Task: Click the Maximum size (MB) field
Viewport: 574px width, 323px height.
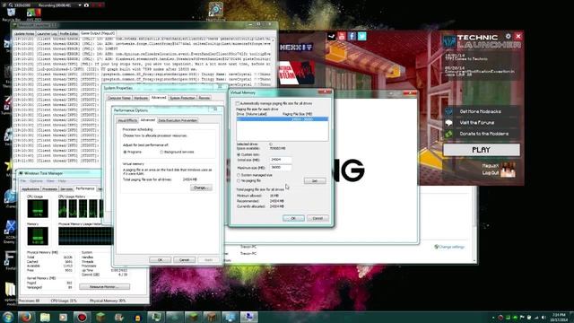Action: (x=281, y=168)
